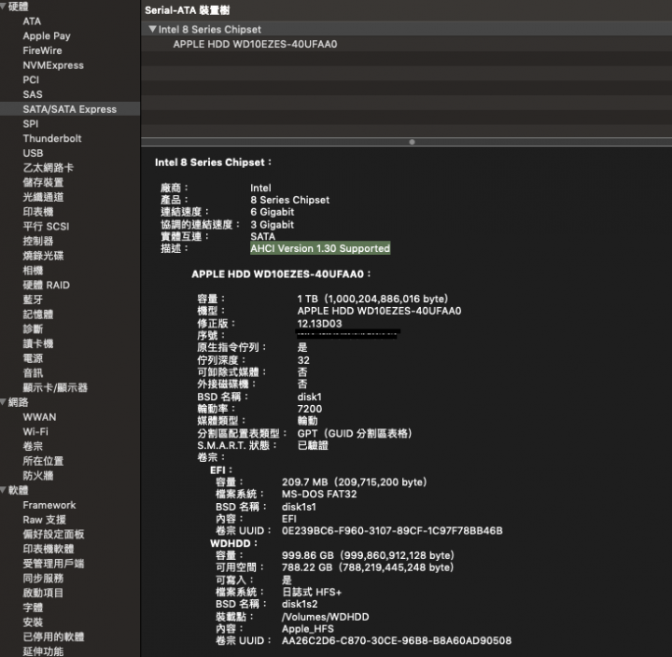
Task: Open 同步服務 in the sidebar
Action: [x=43, y=579]
